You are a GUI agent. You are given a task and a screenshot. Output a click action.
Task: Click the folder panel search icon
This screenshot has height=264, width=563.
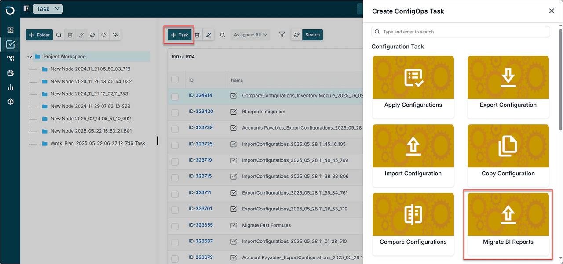pos(58,35)
